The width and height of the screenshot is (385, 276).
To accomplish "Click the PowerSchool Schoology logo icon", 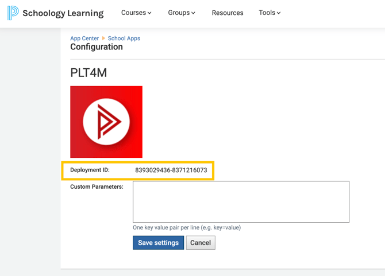I will [x=13, y=13].
